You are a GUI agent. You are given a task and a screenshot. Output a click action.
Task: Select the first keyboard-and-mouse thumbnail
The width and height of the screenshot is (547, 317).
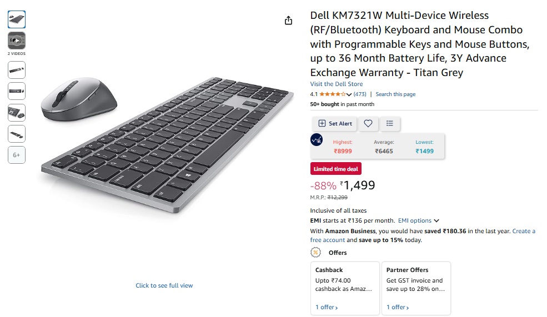point(17,19)
